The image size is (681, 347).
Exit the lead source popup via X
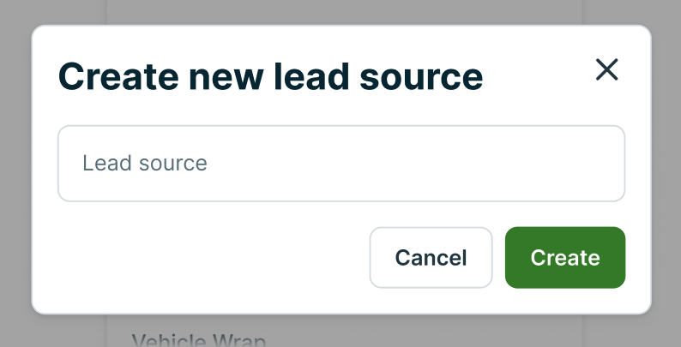coord(606,70)
